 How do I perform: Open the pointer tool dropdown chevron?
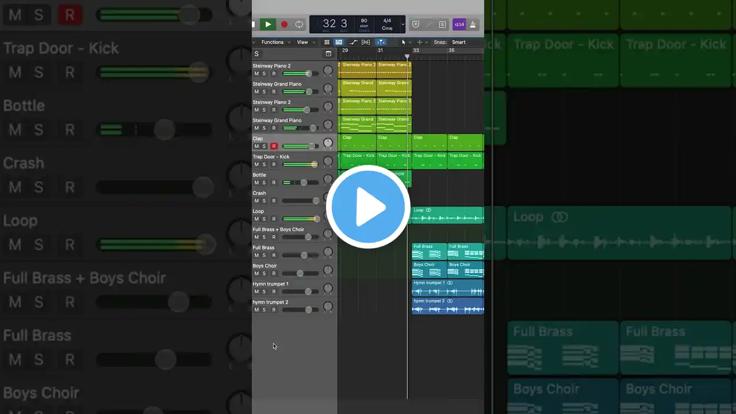(410, 43)
